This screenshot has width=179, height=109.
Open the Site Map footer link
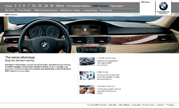point(113,105)
